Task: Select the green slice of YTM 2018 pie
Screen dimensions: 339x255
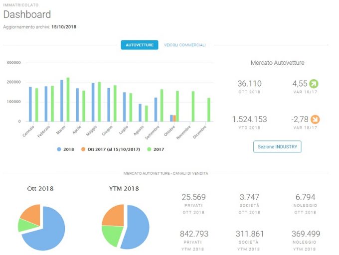Action: [x=113, y=236]
